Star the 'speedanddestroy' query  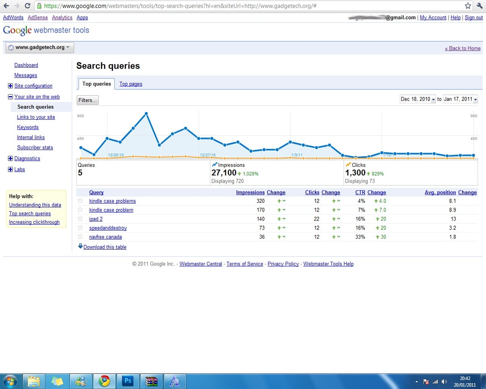80,228
